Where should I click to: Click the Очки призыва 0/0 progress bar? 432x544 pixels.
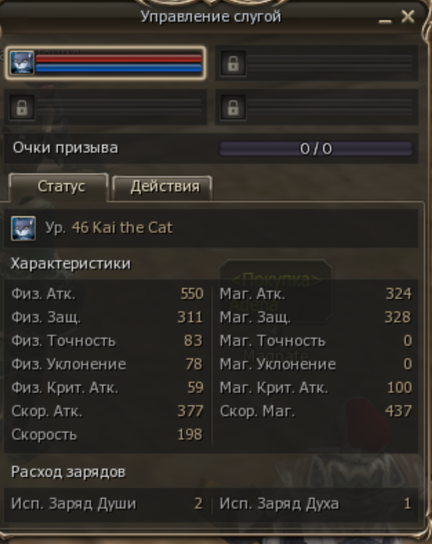point(316,149)
